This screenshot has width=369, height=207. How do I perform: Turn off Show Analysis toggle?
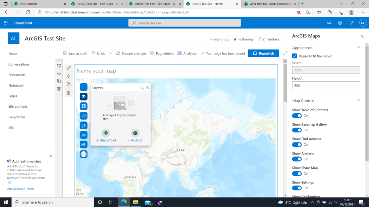click(297, 159)
